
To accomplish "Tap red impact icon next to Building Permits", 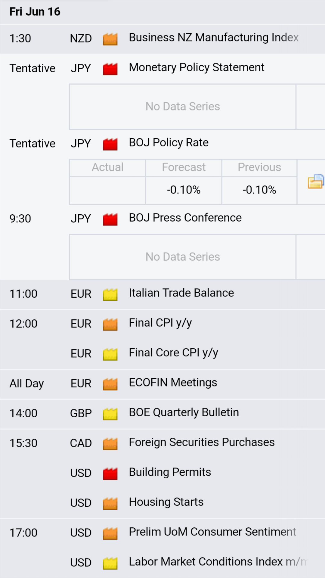I will tap(110, 474).
